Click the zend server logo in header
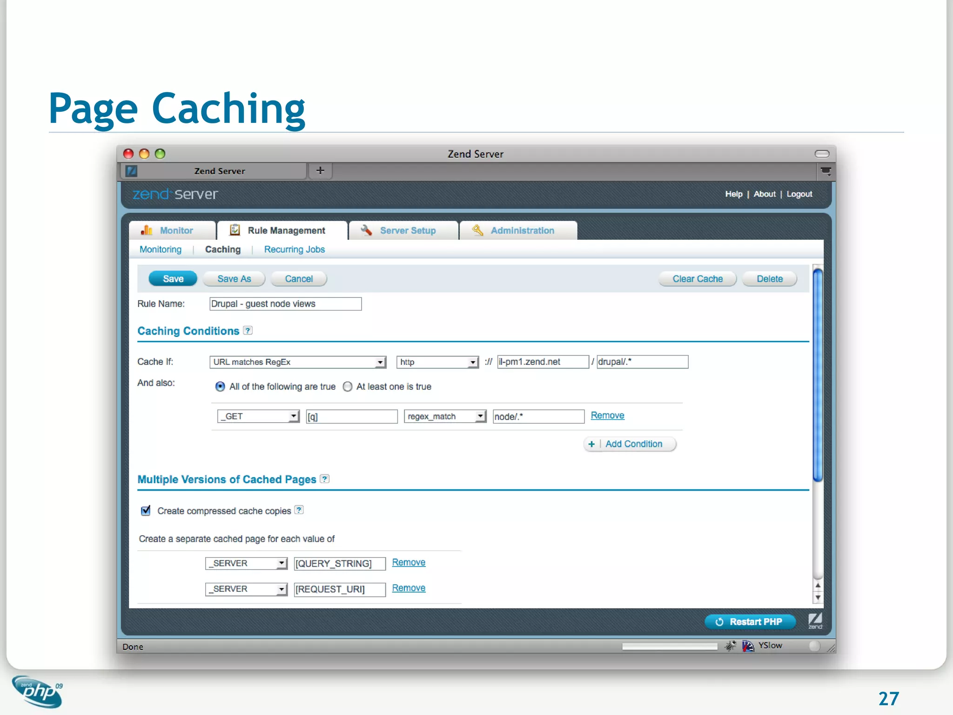953x715 pixels. 175,194
